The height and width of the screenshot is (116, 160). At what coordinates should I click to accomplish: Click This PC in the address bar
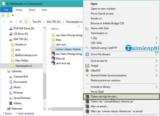click(x=37, y=22)
